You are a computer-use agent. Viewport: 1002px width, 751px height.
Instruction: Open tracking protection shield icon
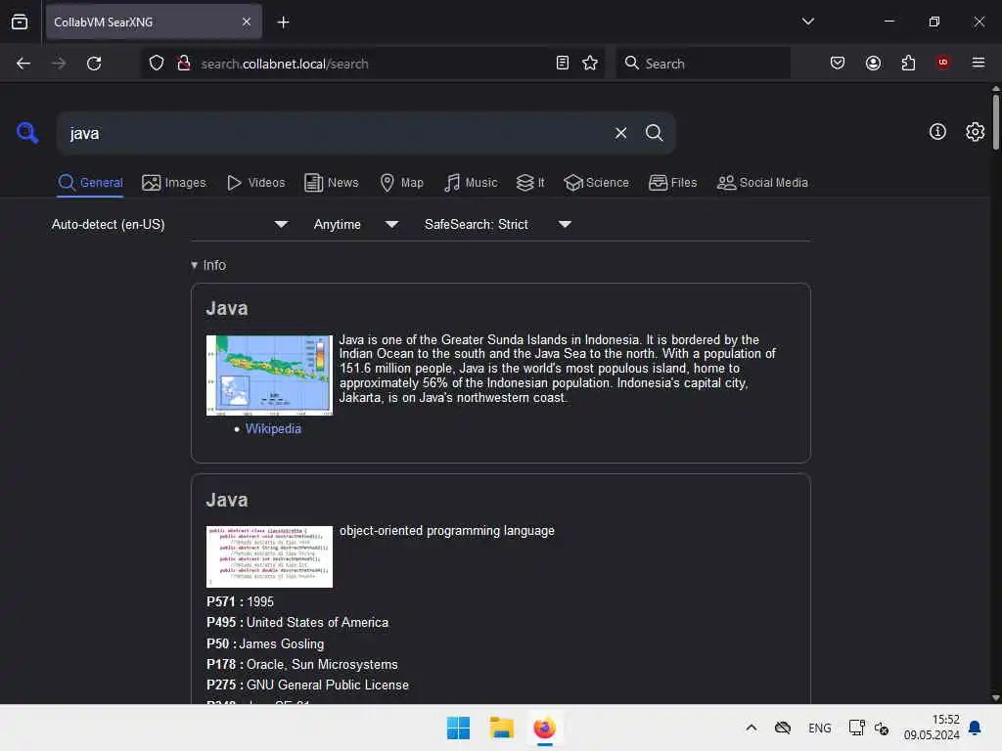tap(157, 64)
